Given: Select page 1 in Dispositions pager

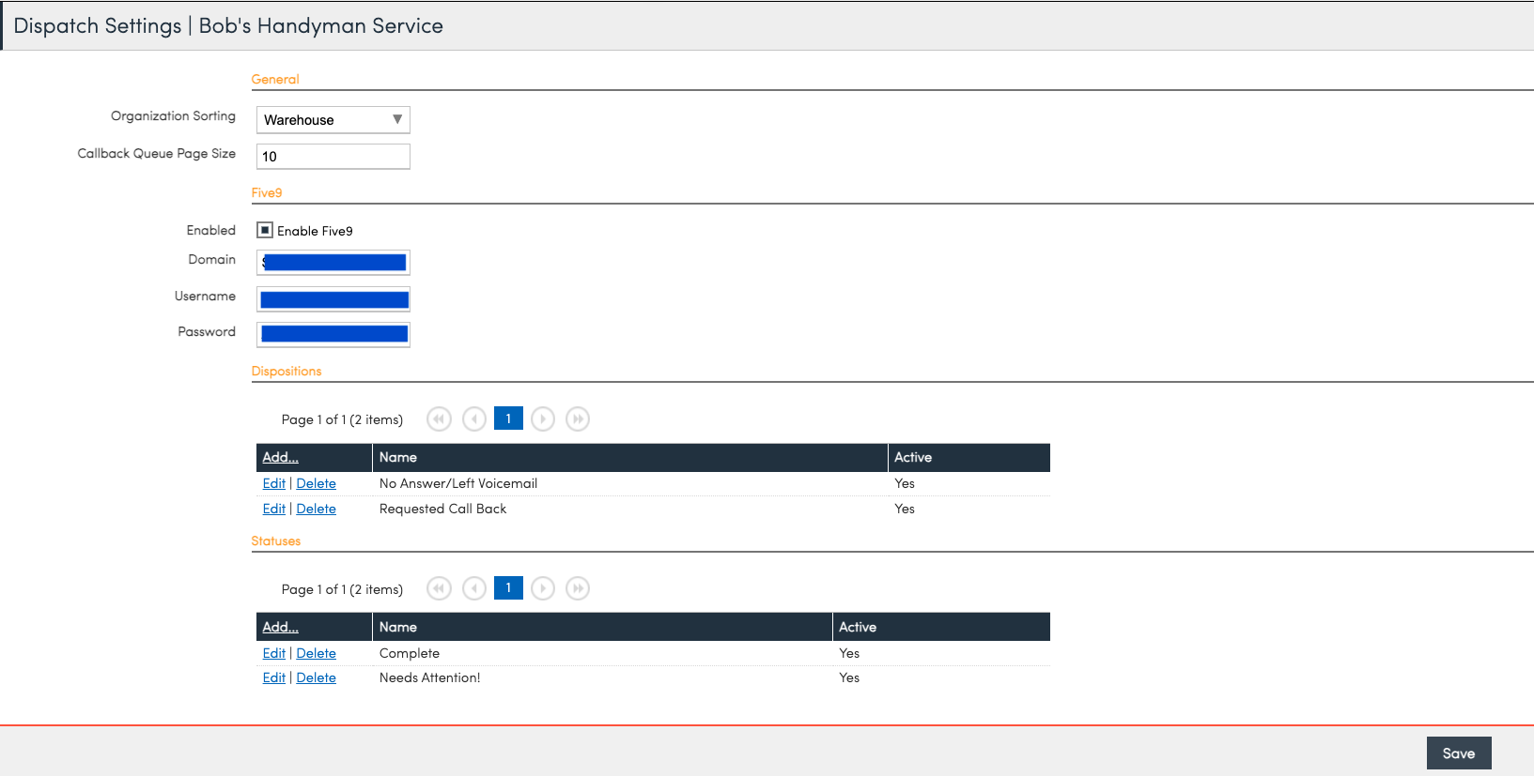Looking at the screenshot, I should [x=508, y=418].
